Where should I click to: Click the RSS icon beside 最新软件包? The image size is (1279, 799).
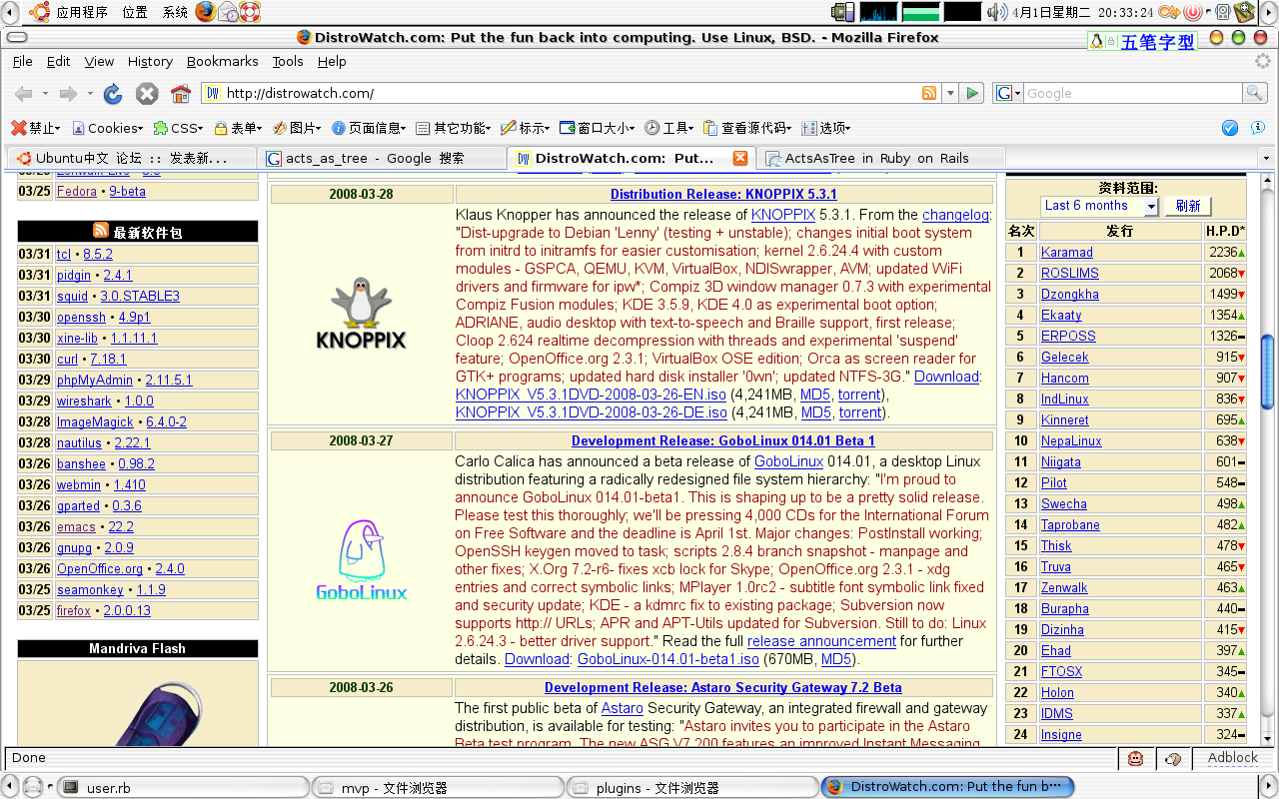(101, 231)
